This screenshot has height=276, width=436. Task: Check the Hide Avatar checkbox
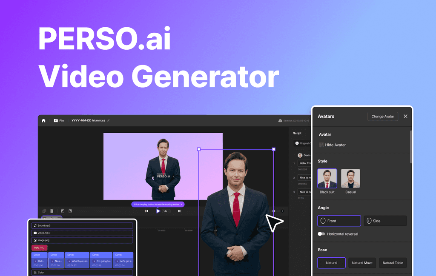[321, 145]
